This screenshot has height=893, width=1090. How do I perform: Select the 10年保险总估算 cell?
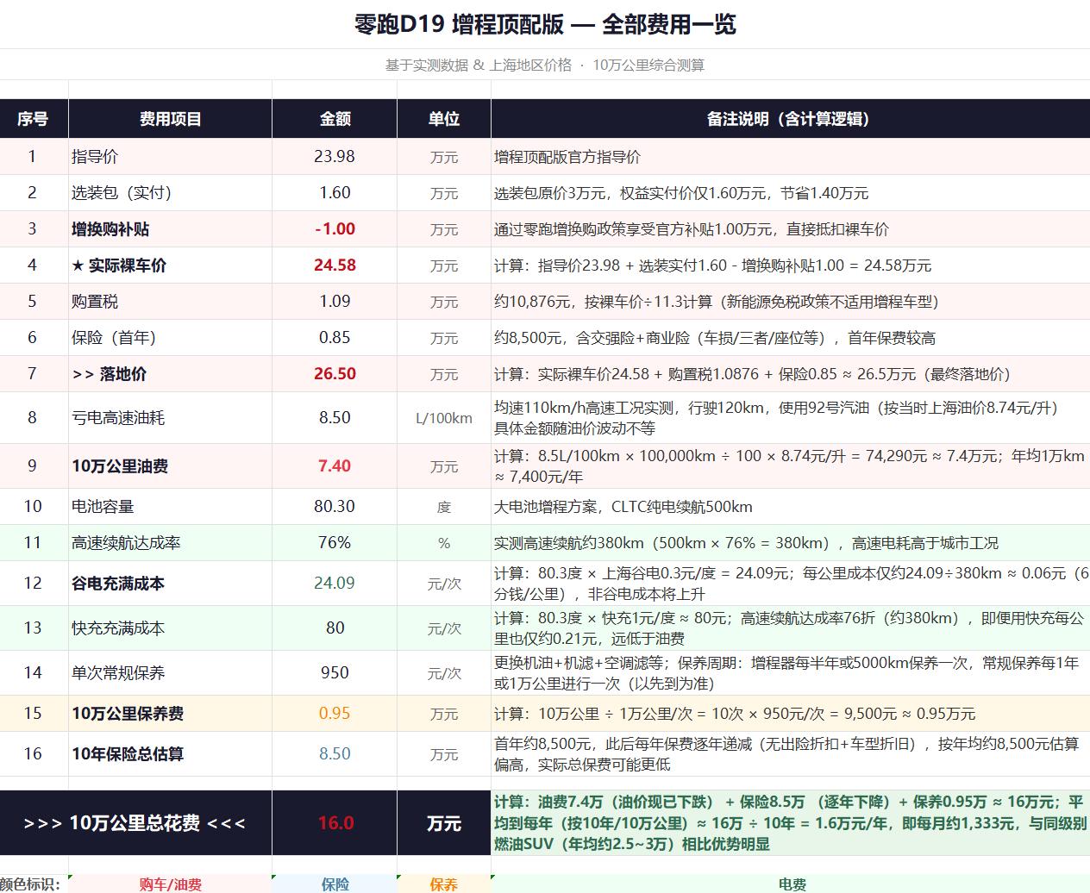click(170, 754)
